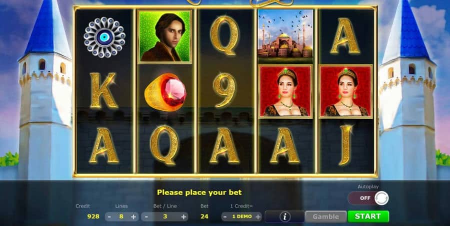The image size is (450, 226).
Task: Open the game info with i button
Action: (x=284, y=217)
